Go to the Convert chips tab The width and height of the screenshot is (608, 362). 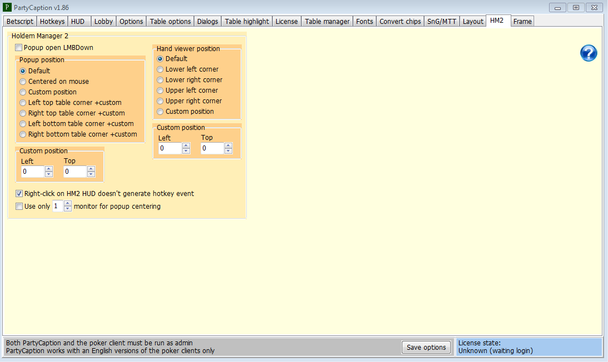400,22
